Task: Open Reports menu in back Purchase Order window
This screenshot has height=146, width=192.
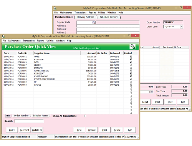Action: [x=92, y=13]
